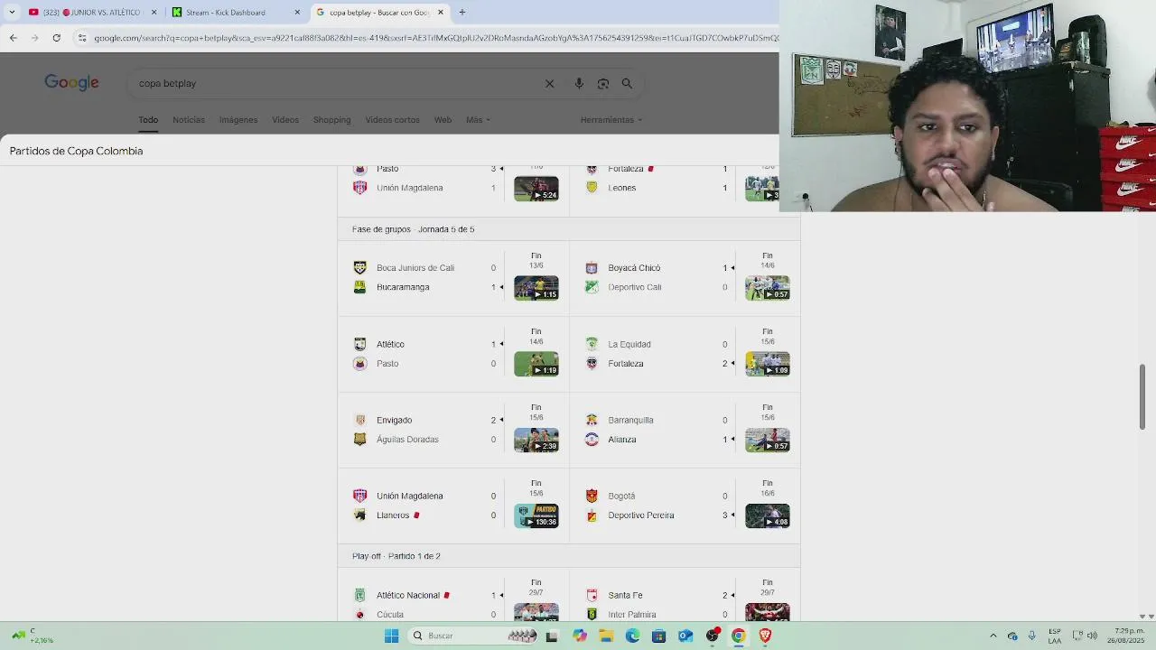Play Unión Magdalena vs Llaneros video
This screenshot has width=1156, height=650.
[536, 515]
